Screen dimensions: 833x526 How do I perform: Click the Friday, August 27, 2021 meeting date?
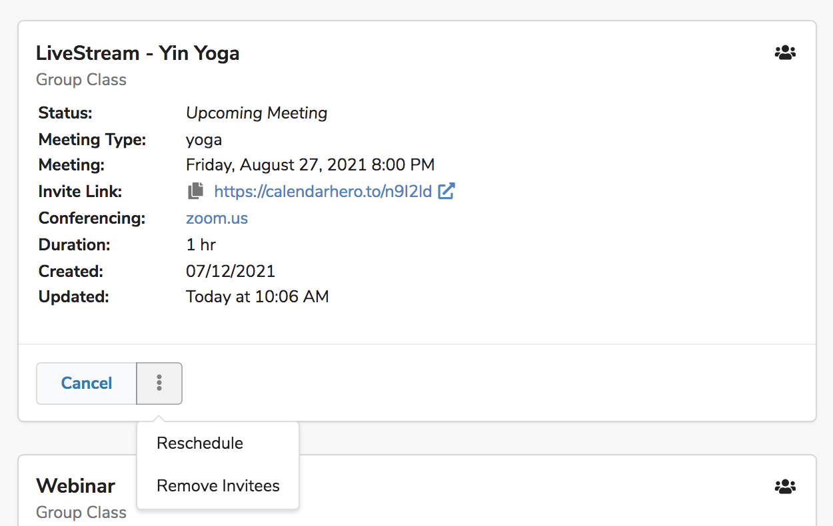[x=311, y=164]
